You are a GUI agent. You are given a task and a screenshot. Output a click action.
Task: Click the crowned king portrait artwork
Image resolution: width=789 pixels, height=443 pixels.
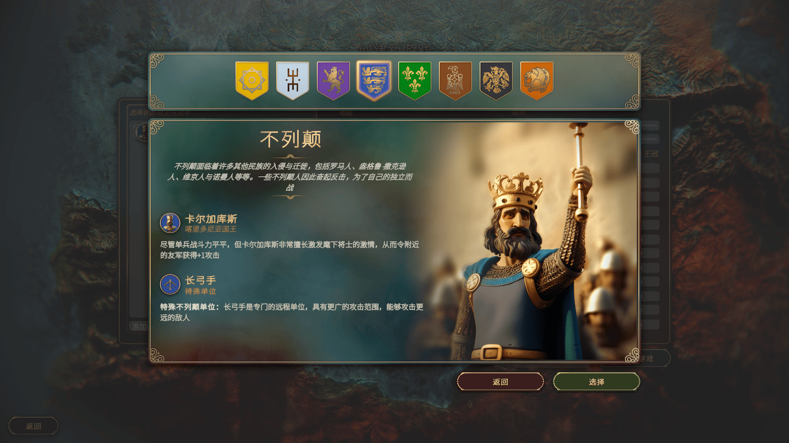pos(530,242)
